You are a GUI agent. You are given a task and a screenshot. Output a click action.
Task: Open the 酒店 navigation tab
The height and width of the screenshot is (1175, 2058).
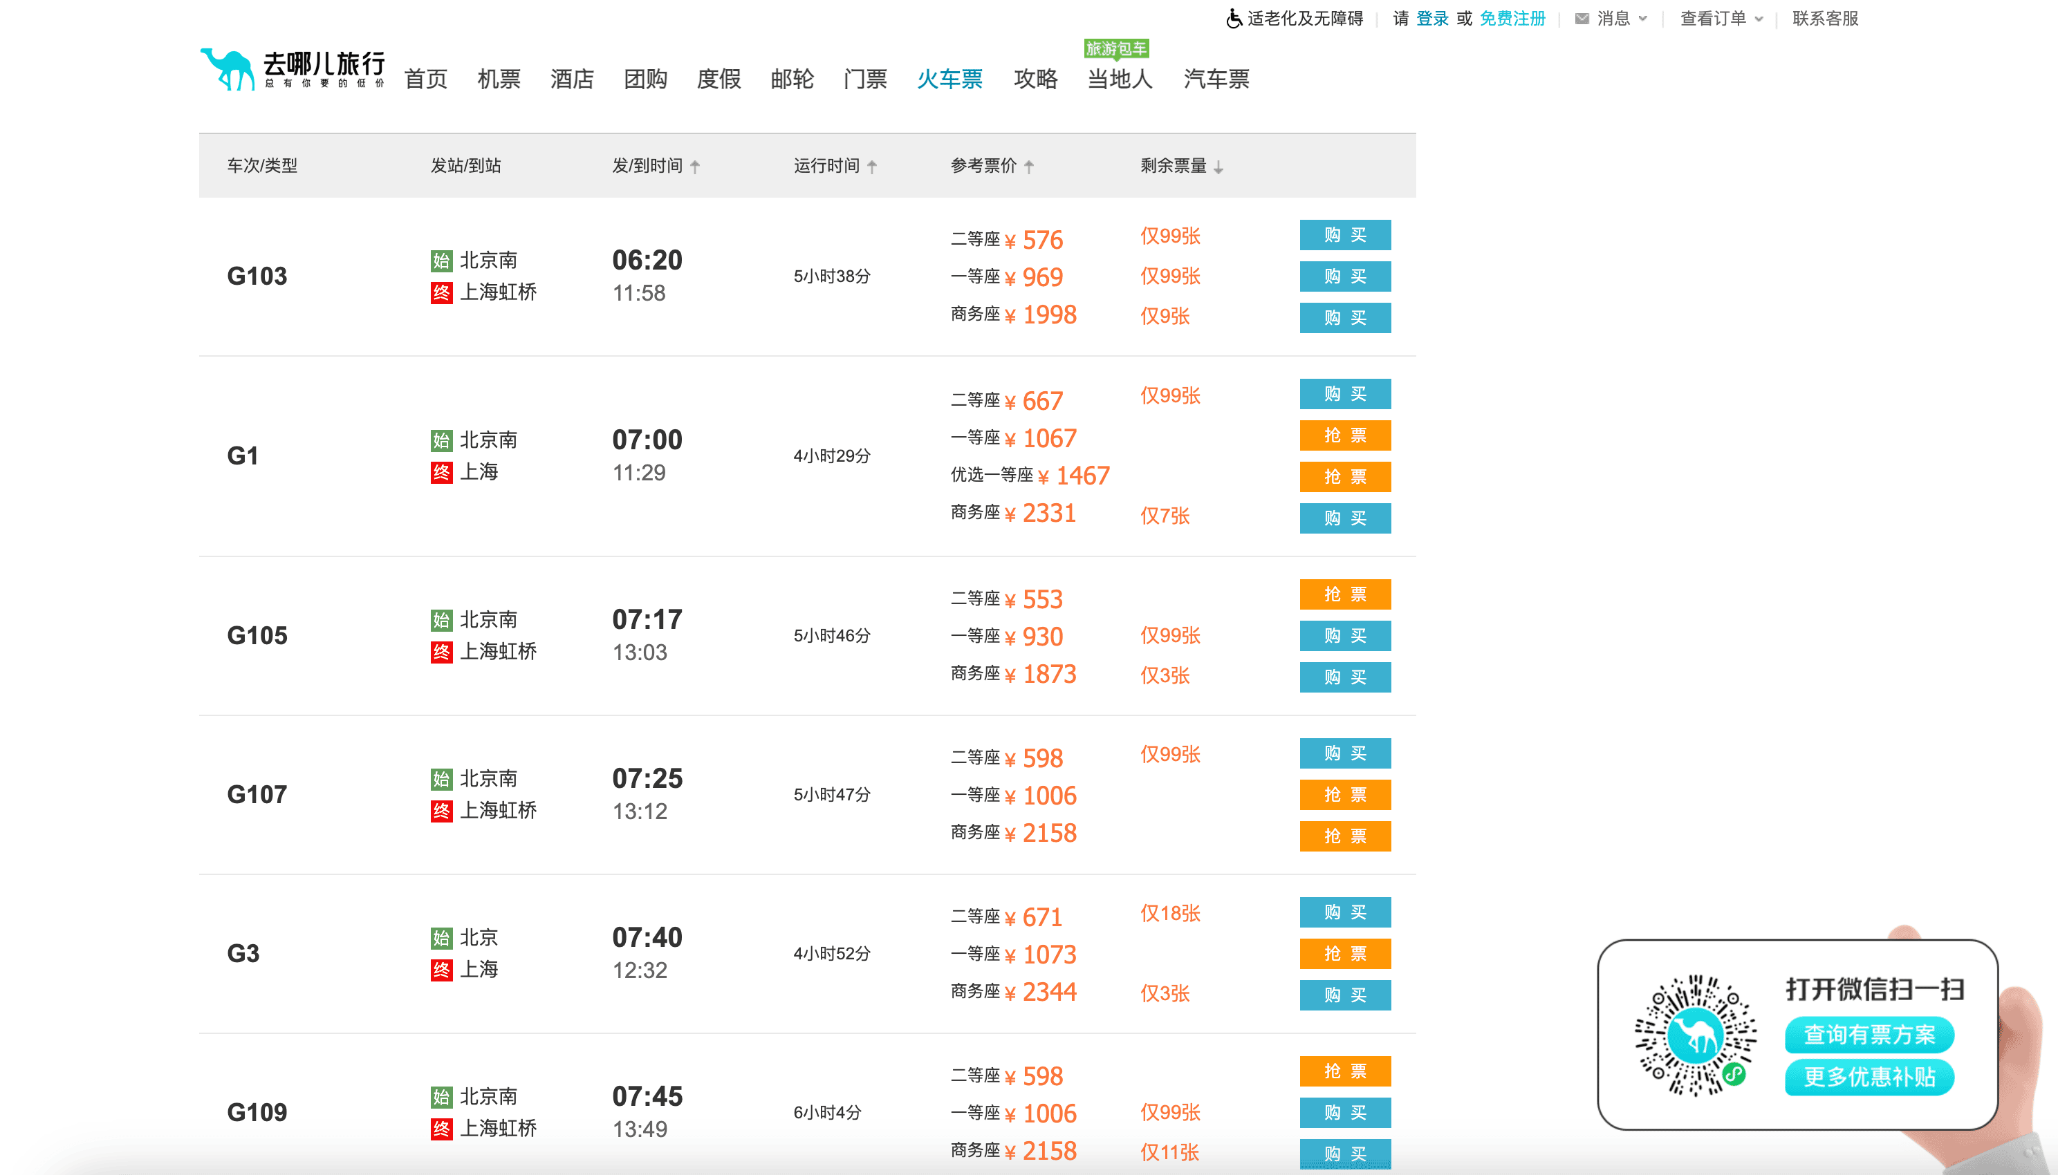coord(572,79)
